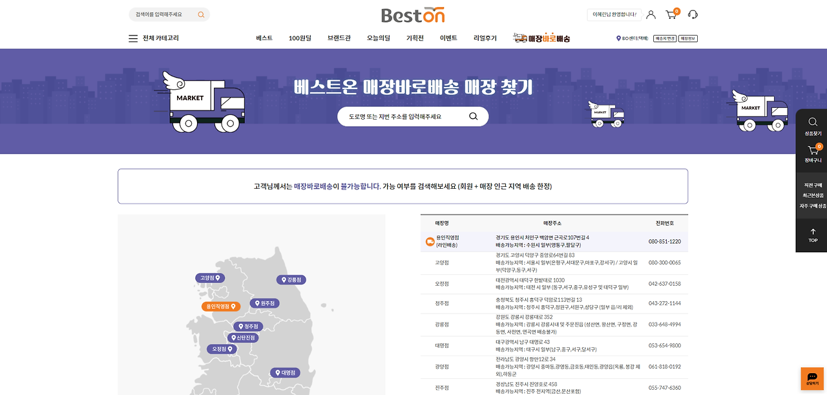Viewport: 827px width, 395px height.
Task: Select the 원주점 map marker
Action: coord(265,303)
